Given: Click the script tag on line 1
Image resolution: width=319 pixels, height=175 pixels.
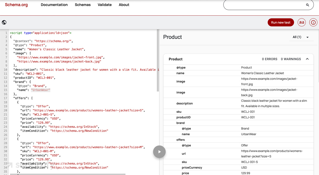Looking at the screenshot, I should pyautogui.click(x=41, y=33).
